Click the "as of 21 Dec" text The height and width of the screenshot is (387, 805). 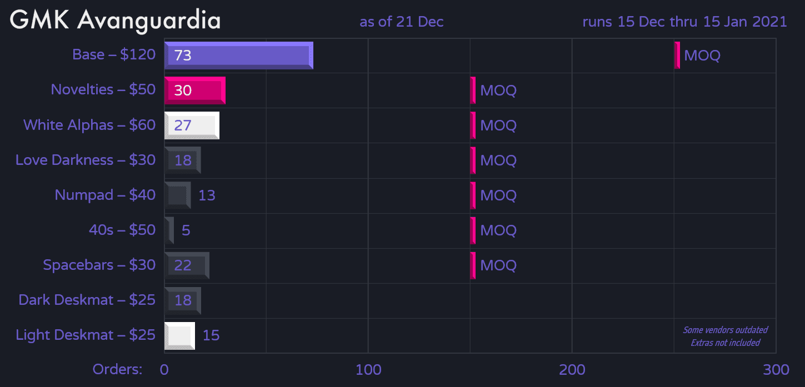point(402,22)
